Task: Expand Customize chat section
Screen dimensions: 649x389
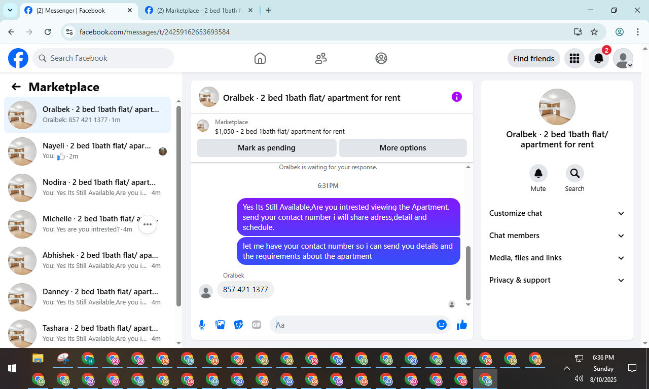Action: click(557, 213)
